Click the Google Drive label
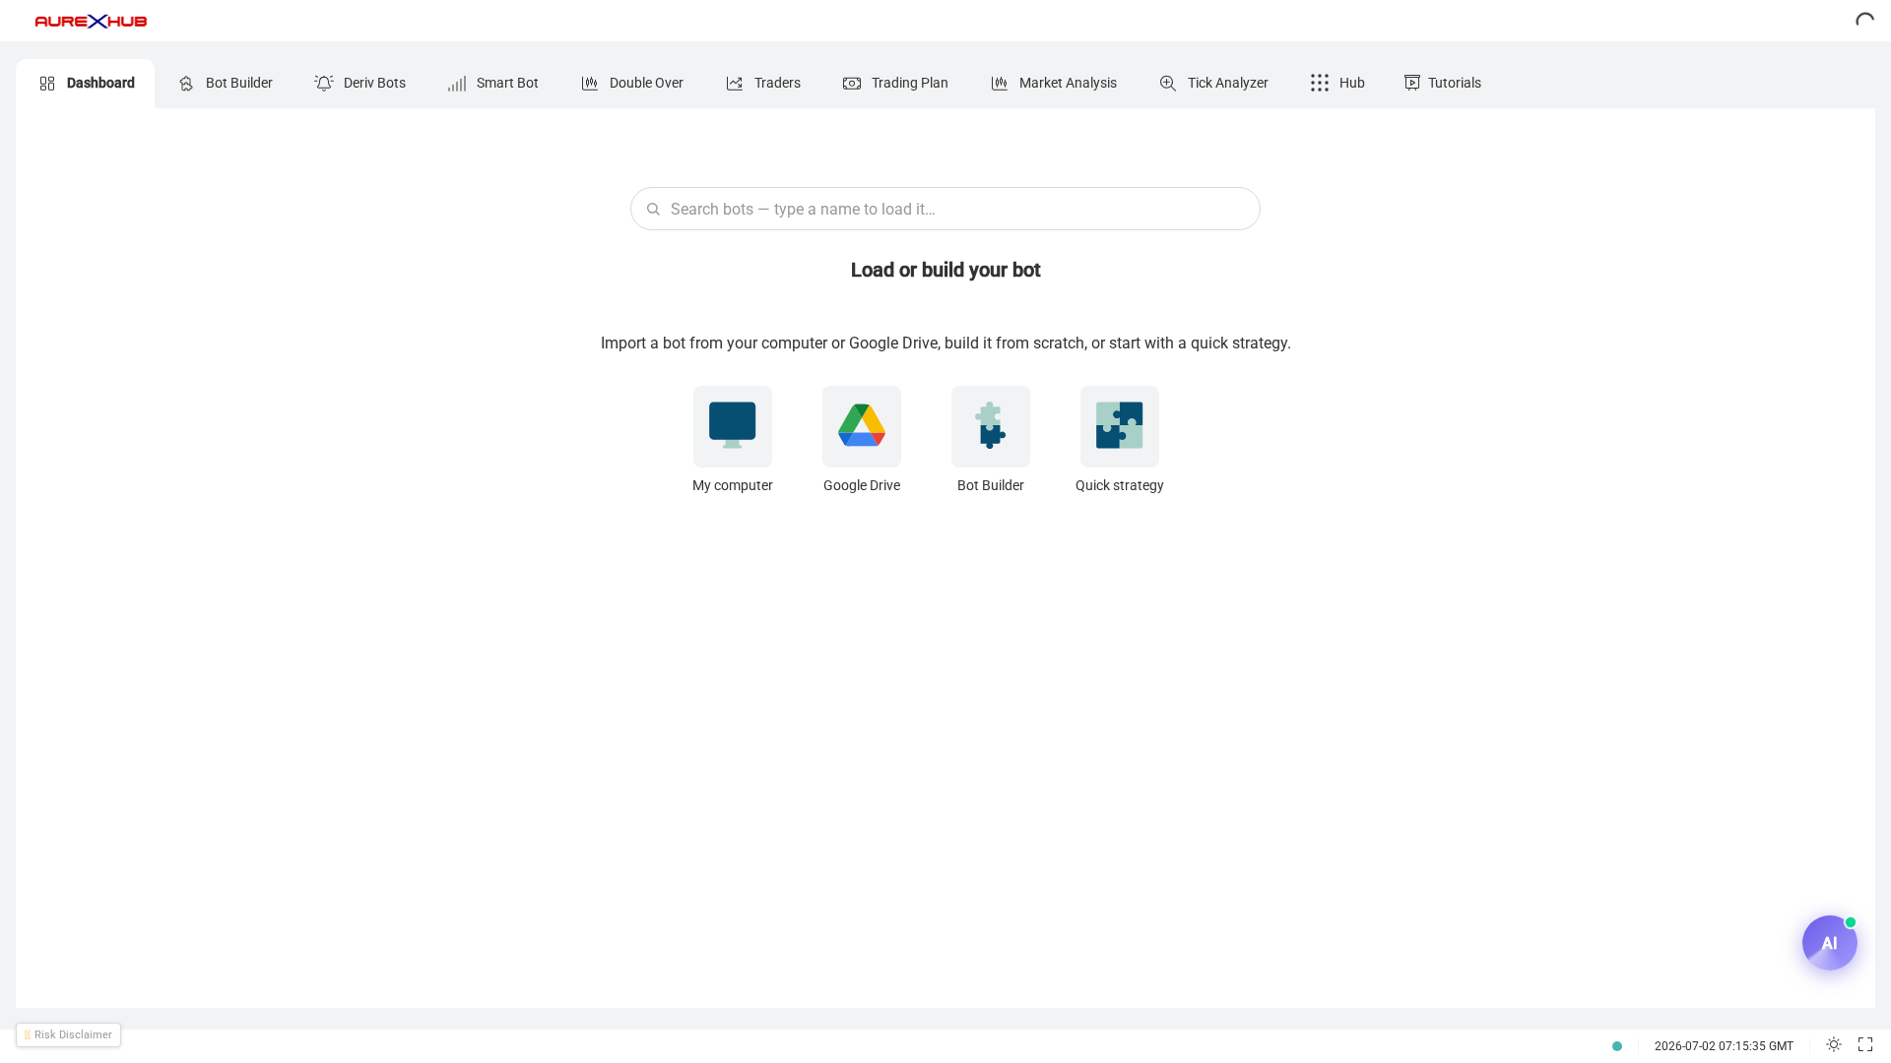Viewport: 1891px width, 1063px height. 862,485
